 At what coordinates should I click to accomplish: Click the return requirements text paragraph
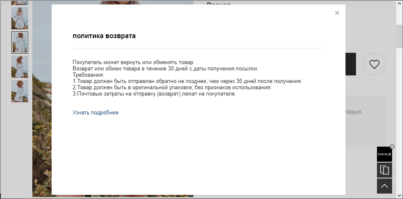[187, 78]
